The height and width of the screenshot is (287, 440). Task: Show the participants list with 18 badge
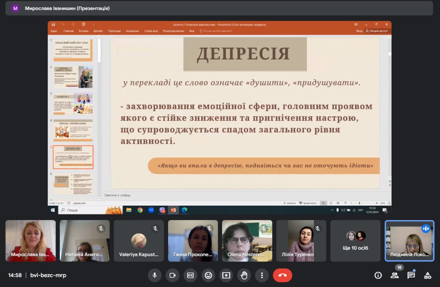(x=394, y=275)
